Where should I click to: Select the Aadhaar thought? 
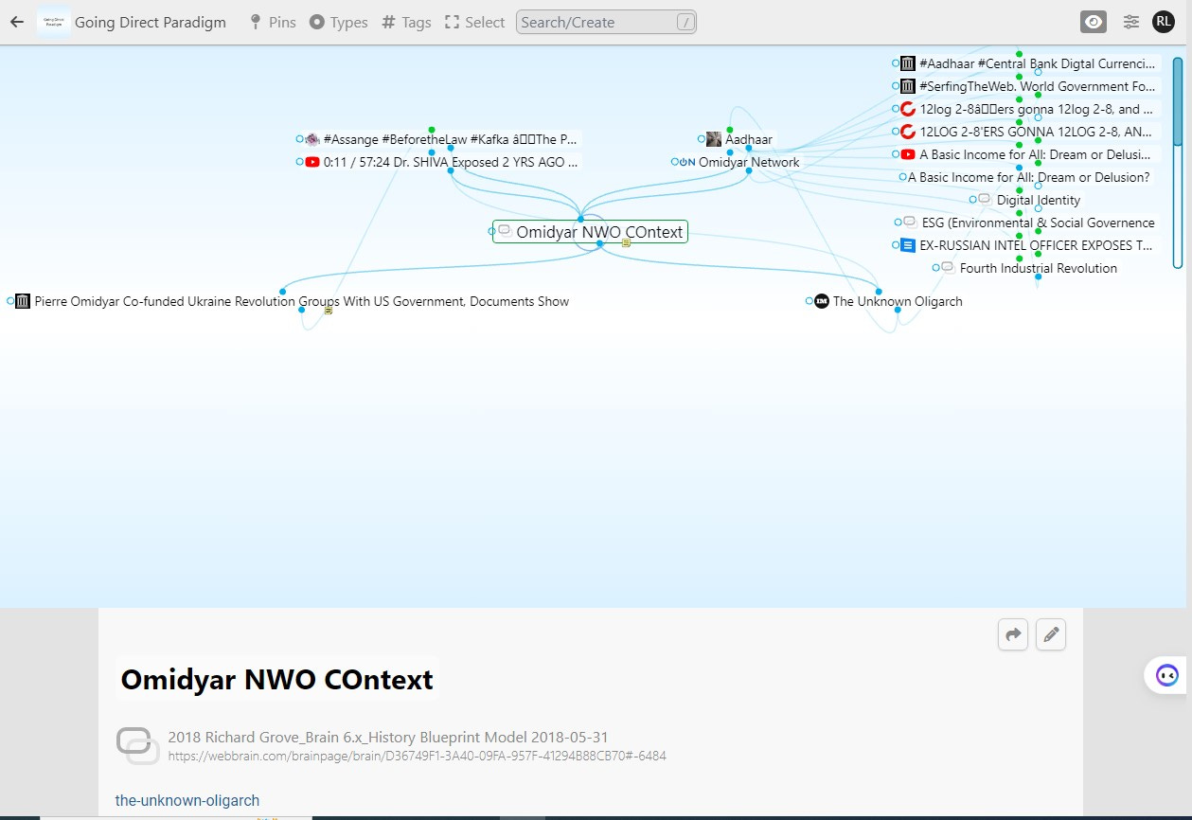pos(749,139)
